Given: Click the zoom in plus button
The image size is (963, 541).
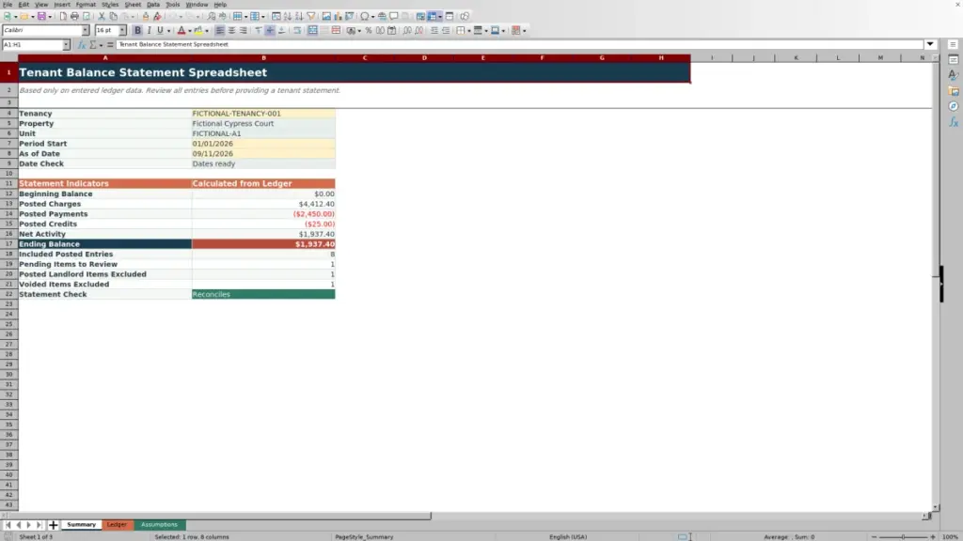Looking at the screenshot, I should click(x=932, y=536).
